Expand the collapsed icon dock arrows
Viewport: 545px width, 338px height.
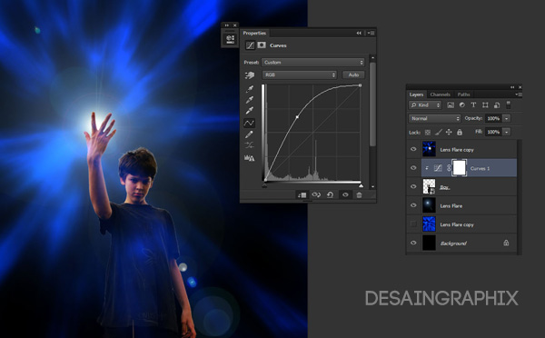pyautogui.click(x=226, y=25)
